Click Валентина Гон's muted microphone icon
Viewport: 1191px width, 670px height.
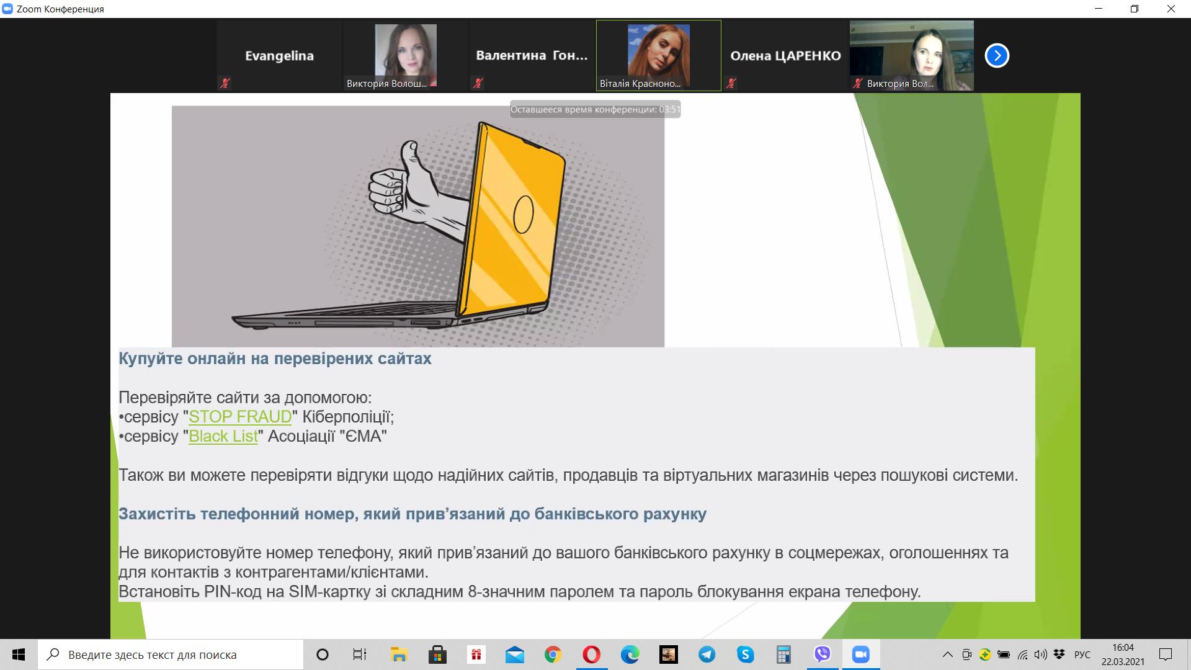478,83
